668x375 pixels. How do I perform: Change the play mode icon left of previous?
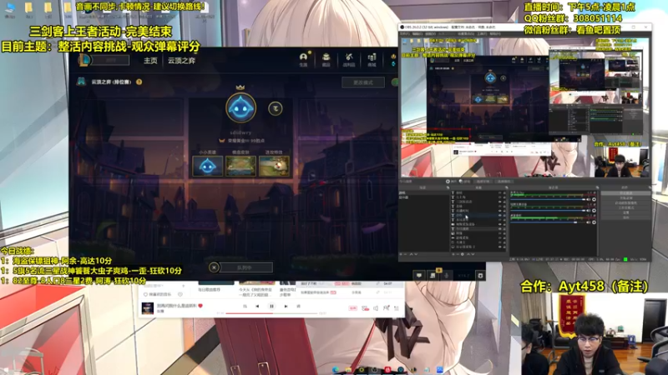[245, 306]
